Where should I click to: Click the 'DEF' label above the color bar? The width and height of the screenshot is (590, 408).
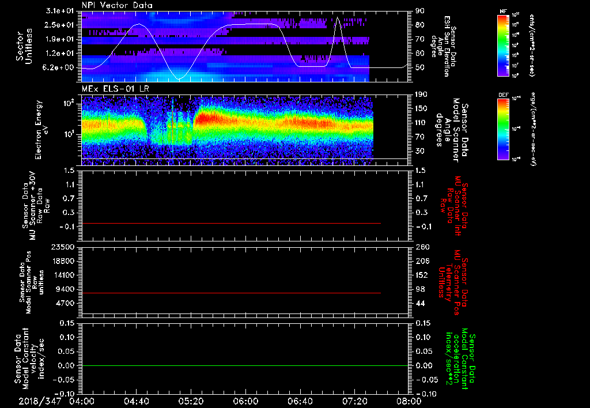pos(503,95)
